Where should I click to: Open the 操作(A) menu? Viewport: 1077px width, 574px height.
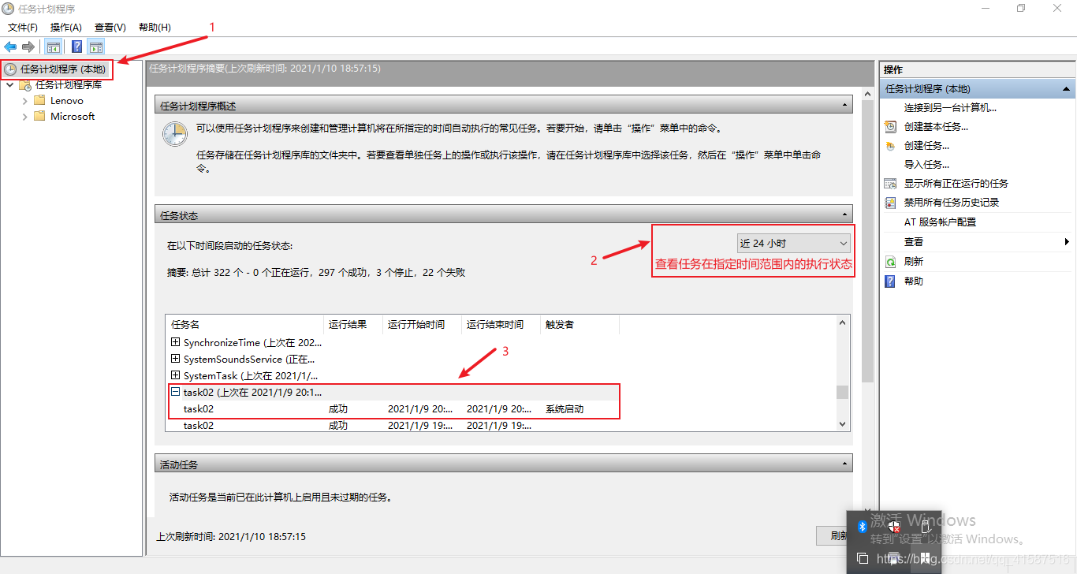66,28
